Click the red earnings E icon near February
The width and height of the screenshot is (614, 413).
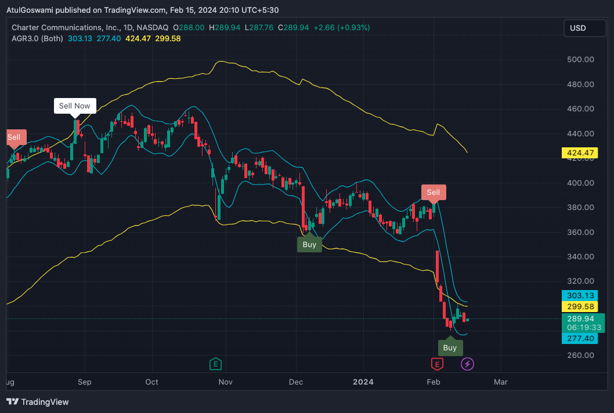point(437,364)
